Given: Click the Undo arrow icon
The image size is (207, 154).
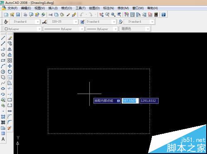Looking at the screenshot, I should 82,14.
